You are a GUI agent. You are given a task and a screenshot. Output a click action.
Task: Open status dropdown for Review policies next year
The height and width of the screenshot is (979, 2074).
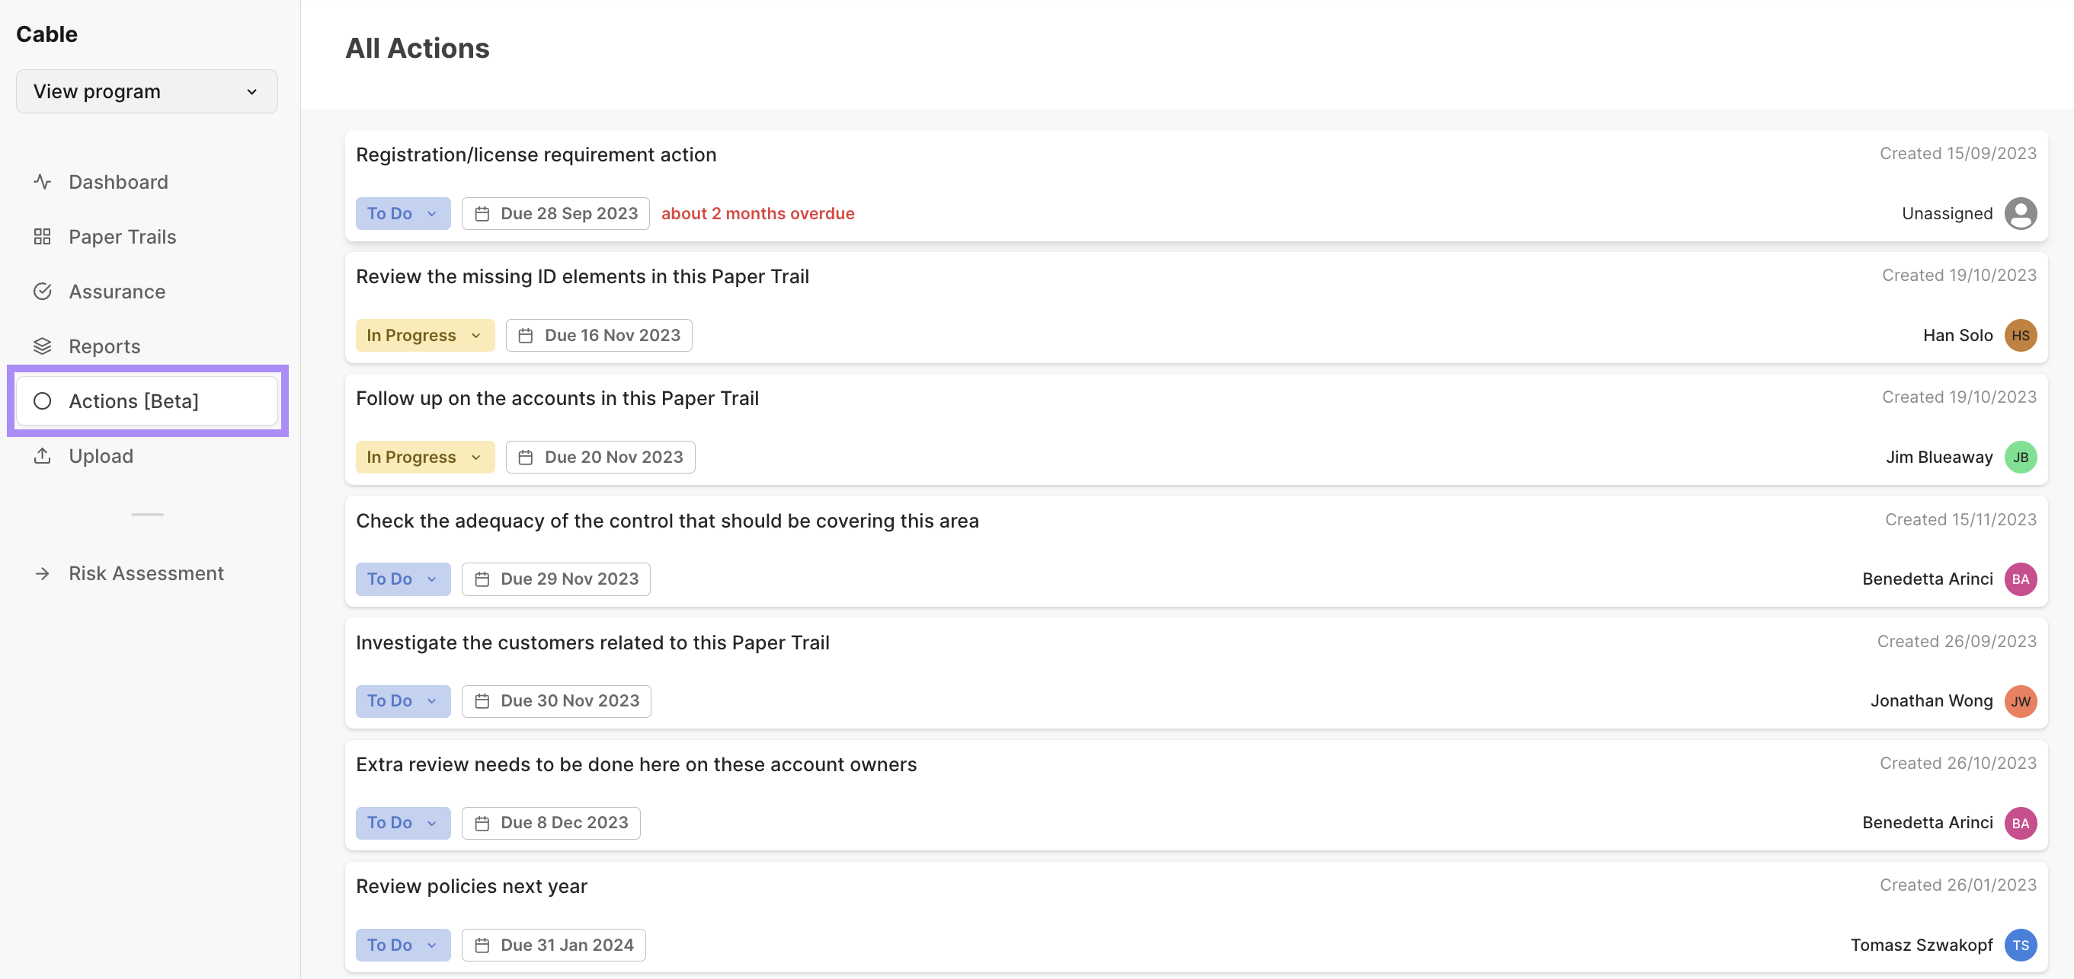coord(402,945)
